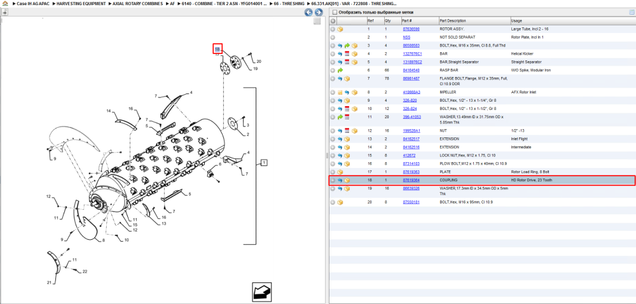The width and height of the screenshot is (636, 304).
Task: Sort by the Part Description column header
Action: tap(453, 21)
